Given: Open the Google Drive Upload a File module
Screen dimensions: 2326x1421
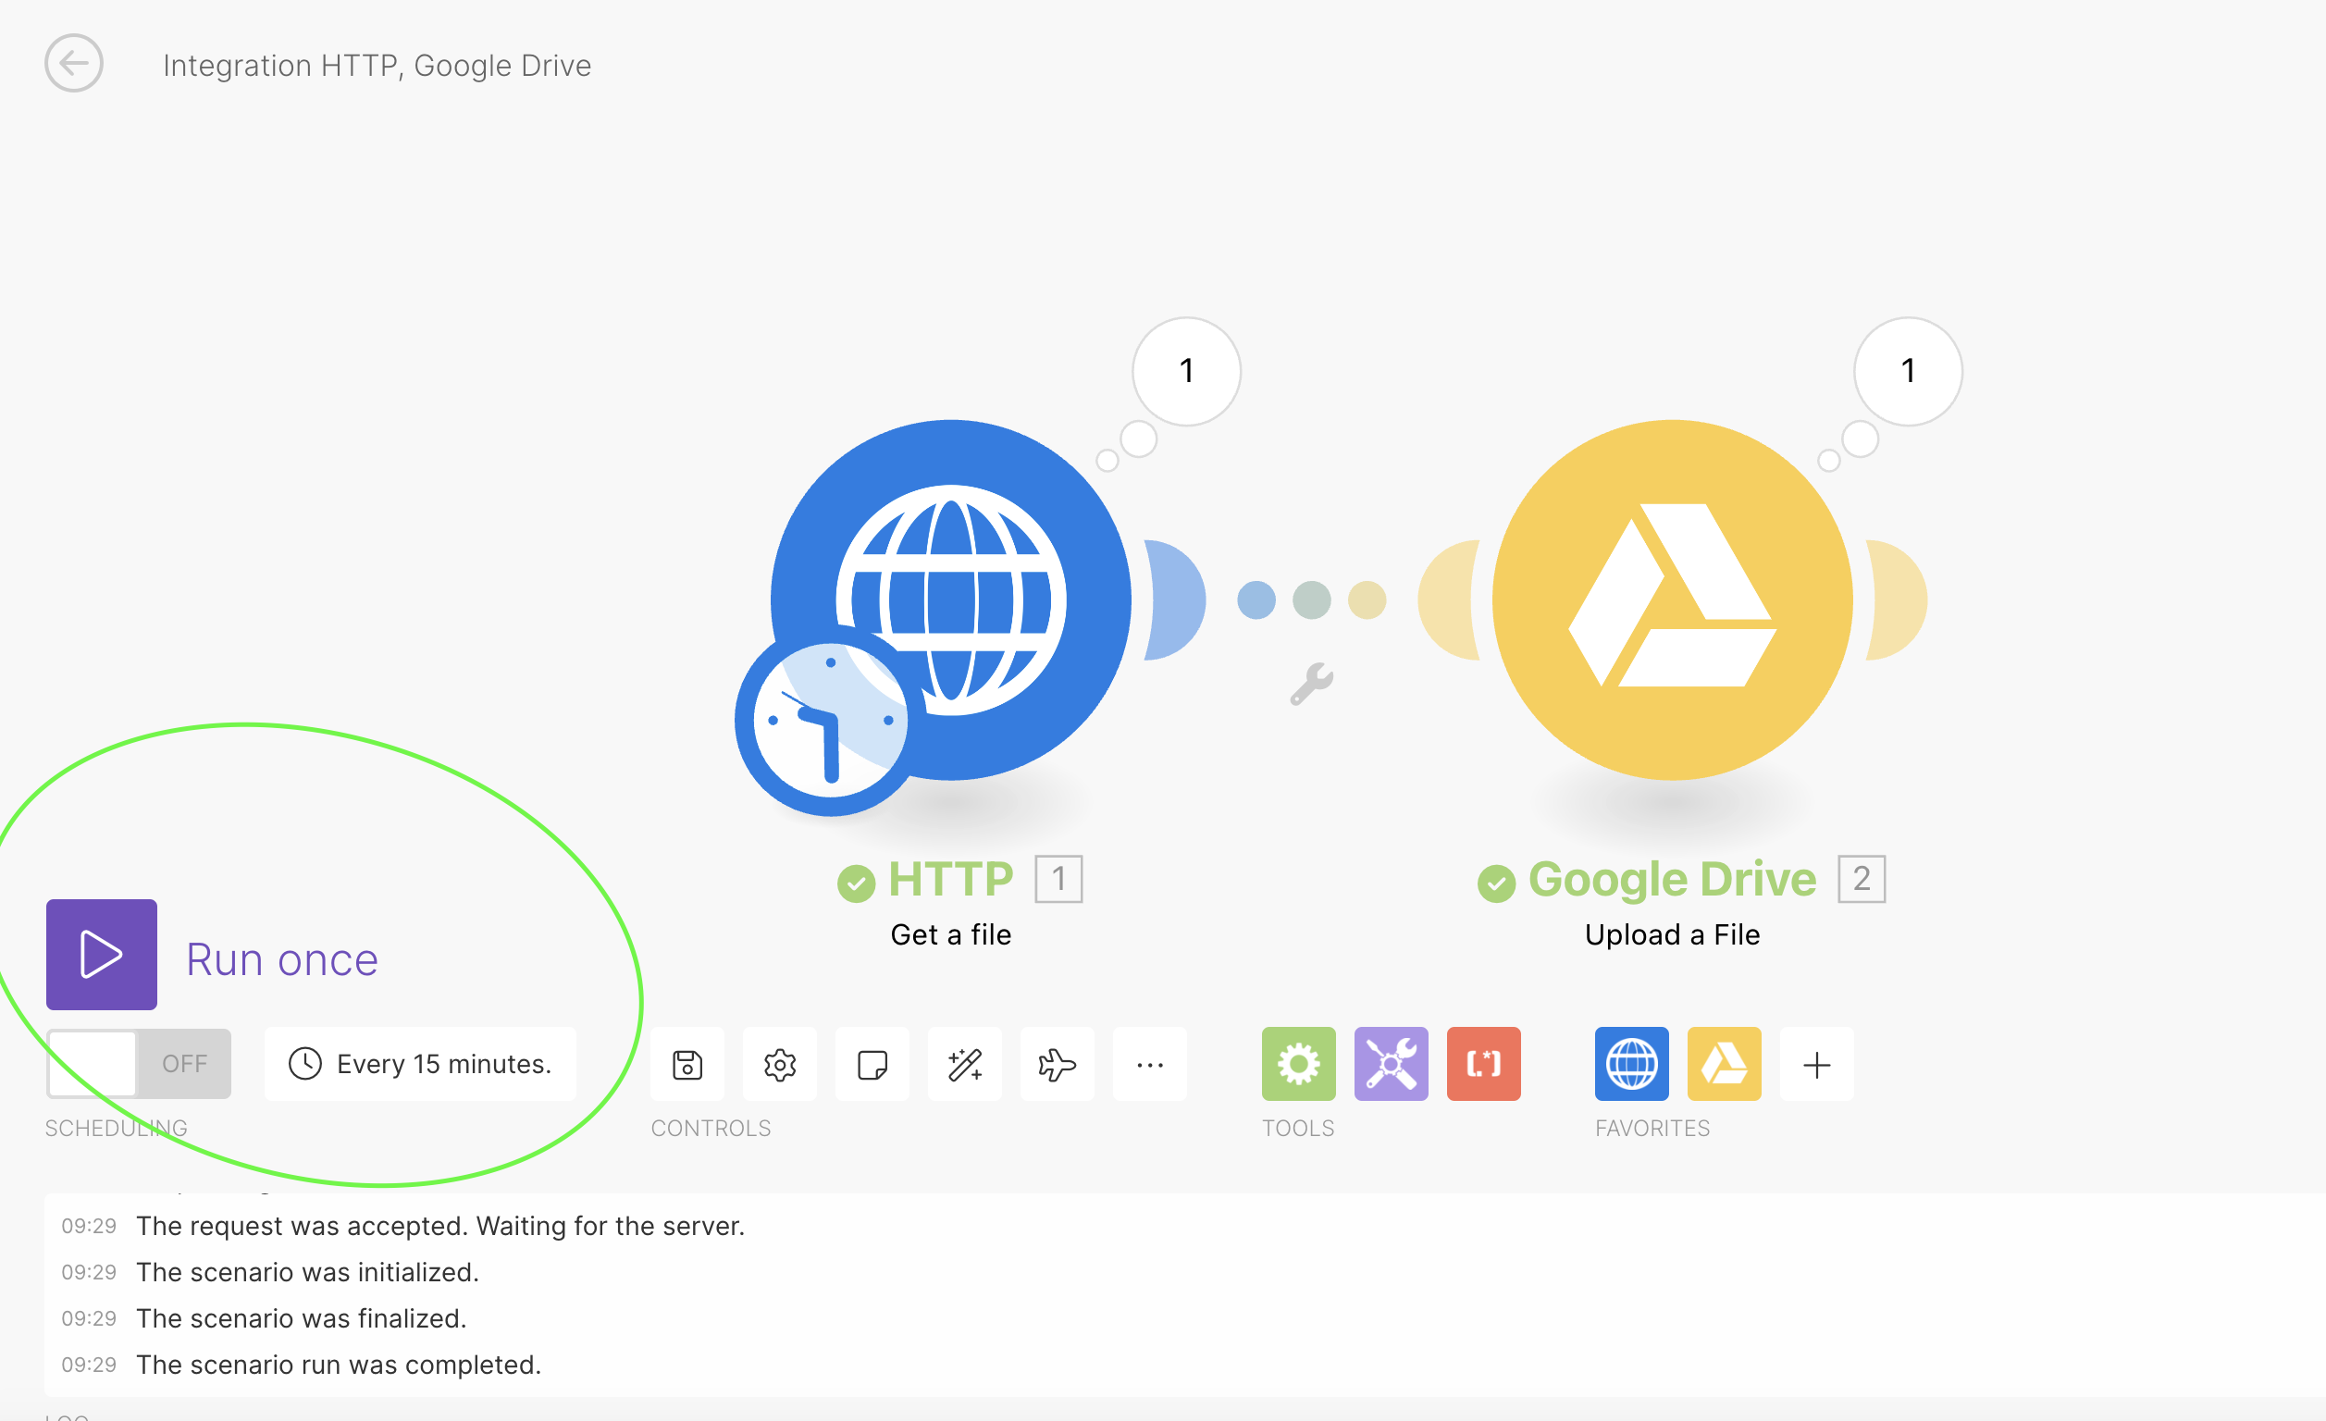Looking at the screenshot, I should click(1673, 600).
